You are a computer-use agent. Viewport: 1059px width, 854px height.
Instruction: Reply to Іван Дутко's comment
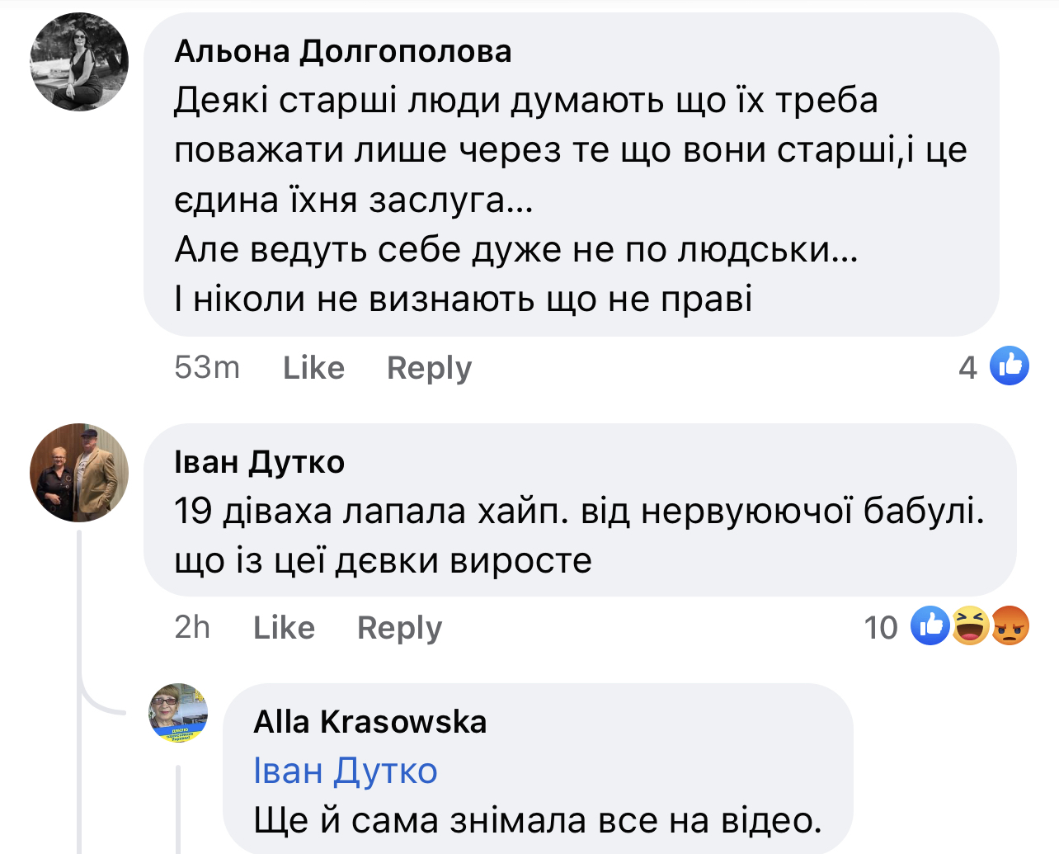coord(399,629)
